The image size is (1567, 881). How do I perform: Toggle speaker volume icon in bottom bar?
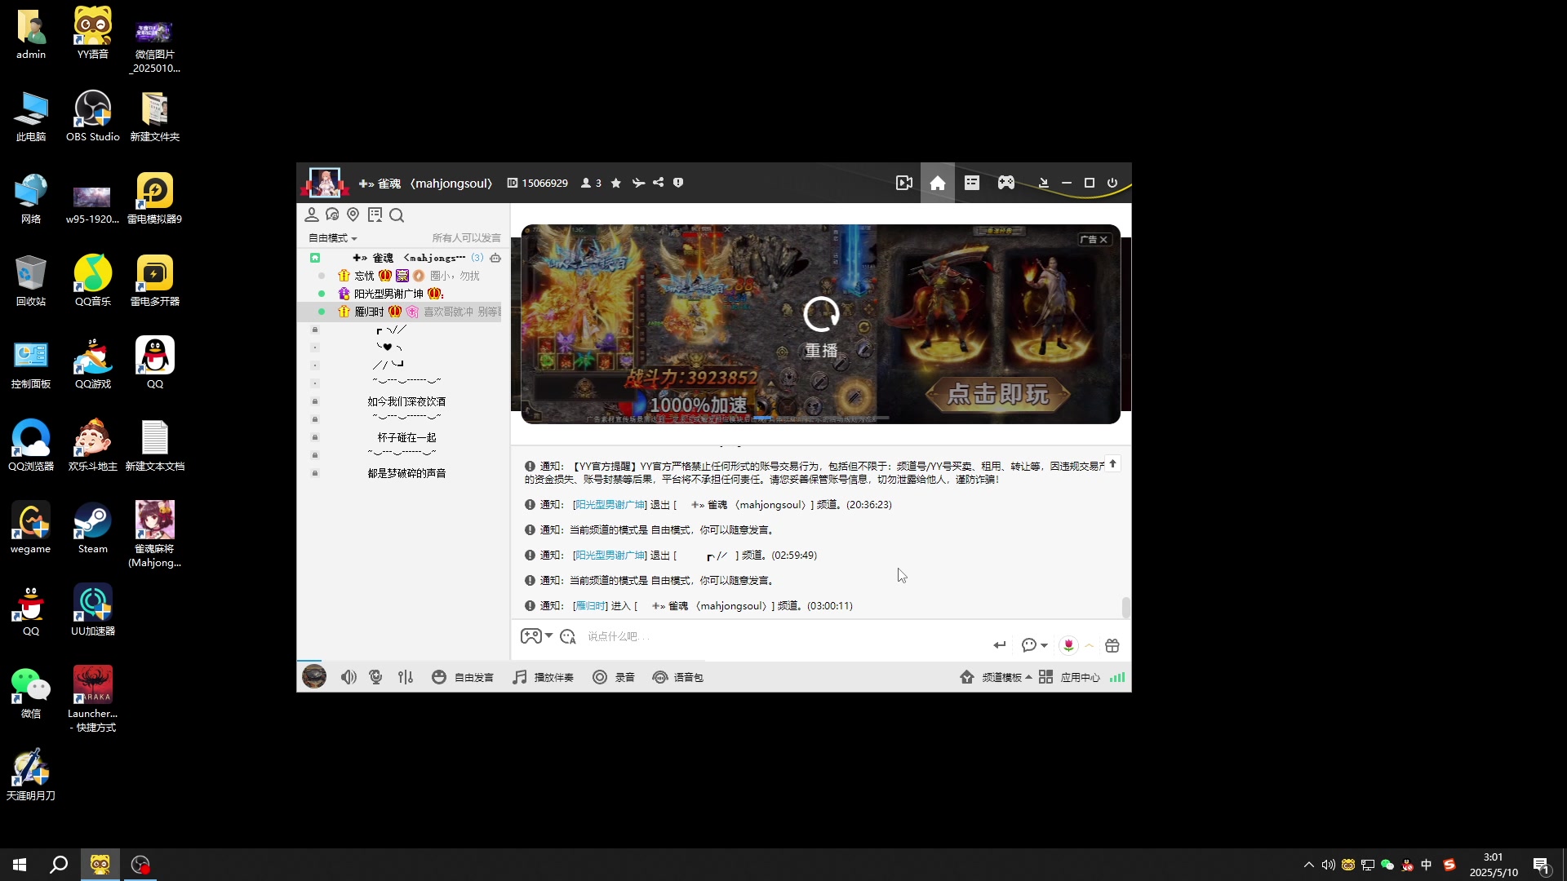click(348, 677)
